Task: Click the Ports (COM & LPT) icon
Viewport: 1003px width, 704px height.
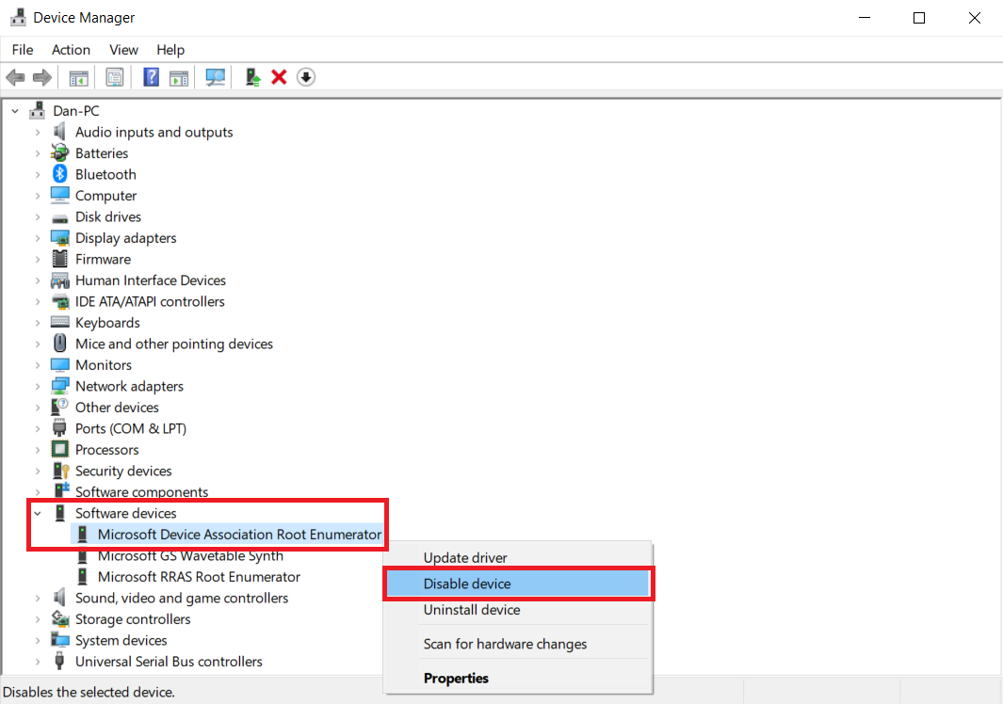Action: [59, 428]
